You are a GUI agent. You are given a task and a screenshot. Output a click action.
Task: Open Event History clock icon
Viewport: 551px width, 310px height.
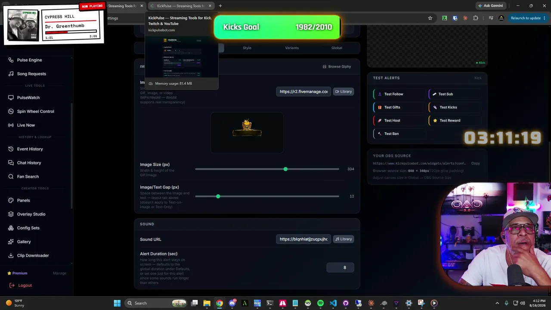pos(11,149)
